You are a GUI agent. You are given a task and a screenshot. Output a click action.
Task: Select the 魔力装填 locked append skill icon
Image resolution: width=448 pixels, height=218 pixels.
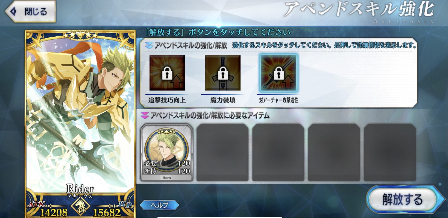click(223, 73)
